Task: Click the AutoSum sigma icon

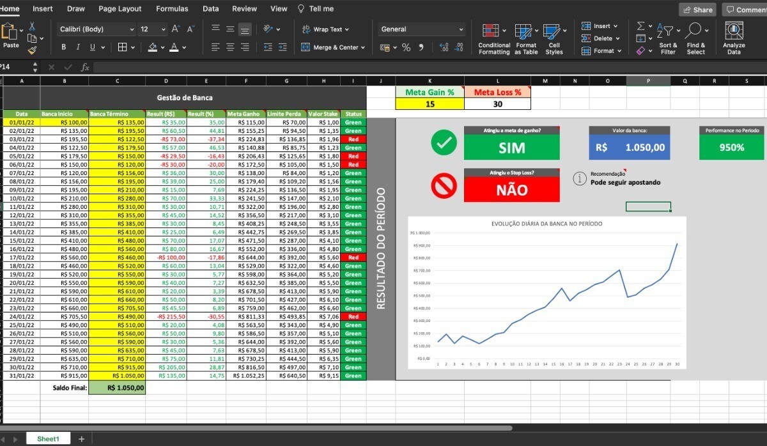Action: tap(641, 26)
